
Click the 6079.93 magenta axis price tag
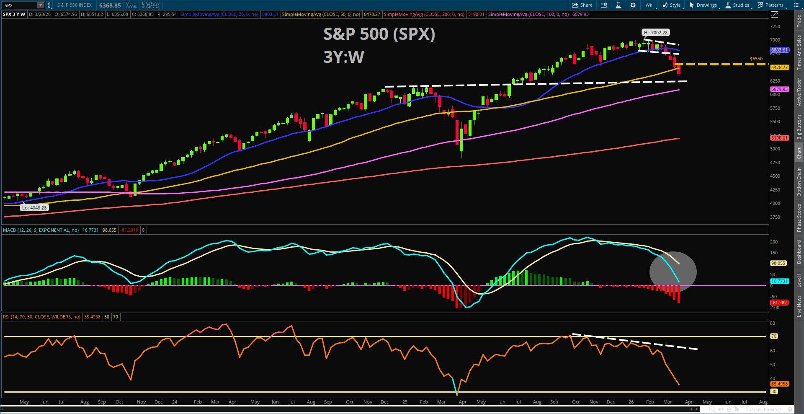pyautogui.click(x=779, y=89)
